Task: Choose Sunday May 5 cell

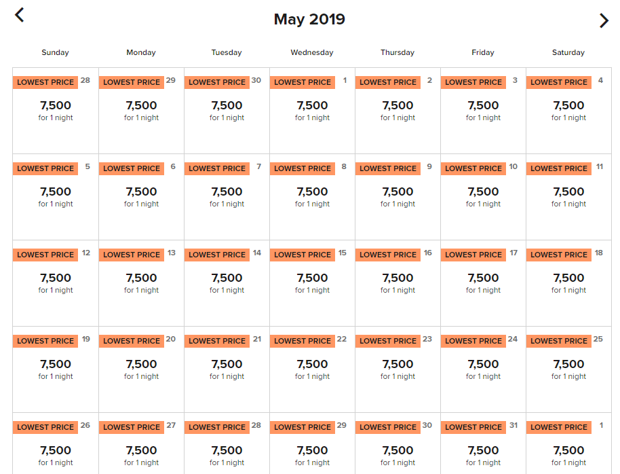Action: coord(56,197)
